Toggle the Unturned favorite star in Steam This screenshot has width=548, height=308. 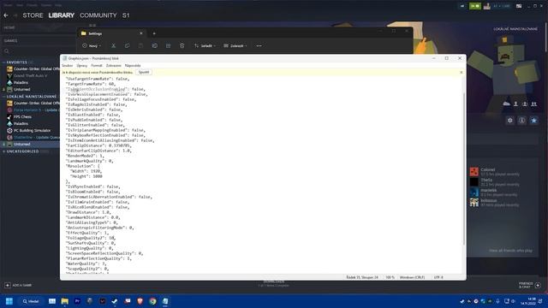tap(533, 121)
